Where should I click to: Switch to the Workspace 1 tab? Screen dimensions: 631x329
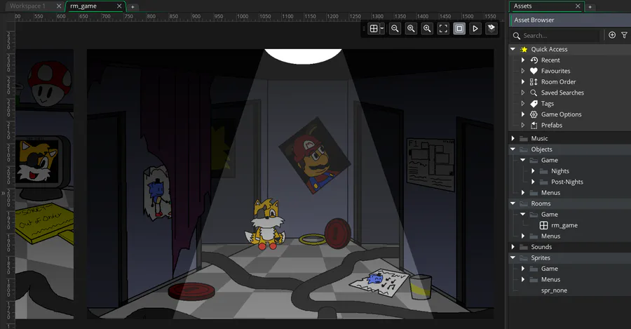tap(27, 6)
